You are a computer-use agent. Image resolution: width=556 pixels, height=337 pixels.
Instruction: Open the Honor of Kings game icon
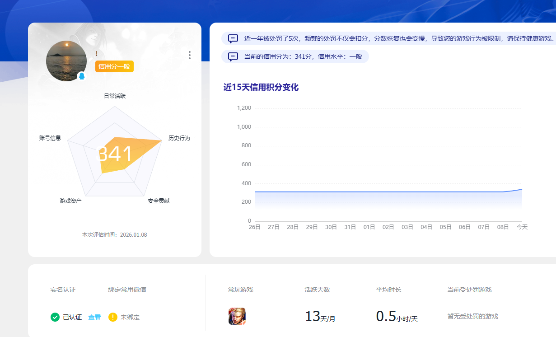click(235, 316)
